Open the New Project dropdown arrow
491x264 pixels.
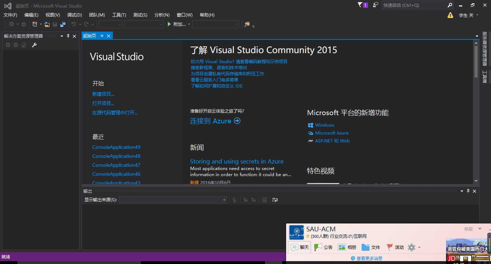point(41,24)
